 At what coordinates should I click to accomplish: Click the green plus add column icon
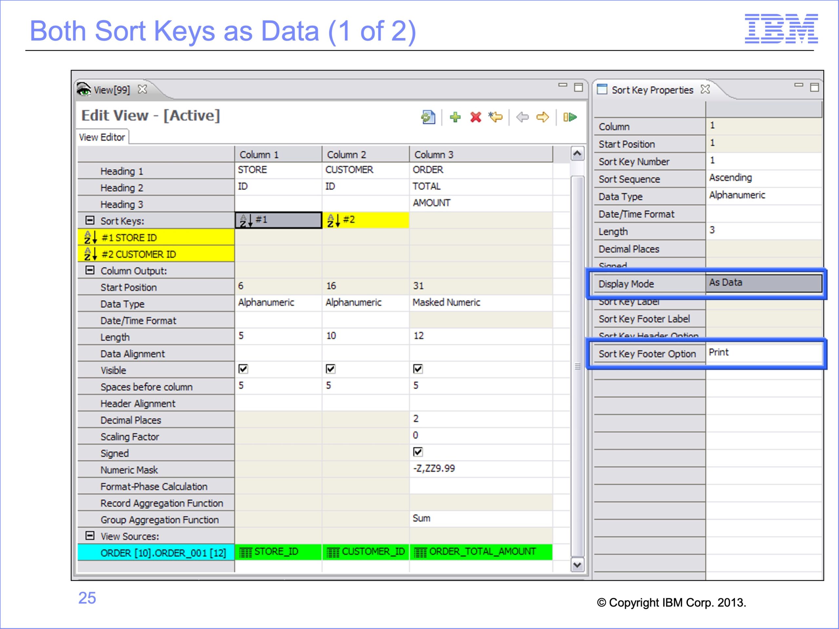point(455,117)
